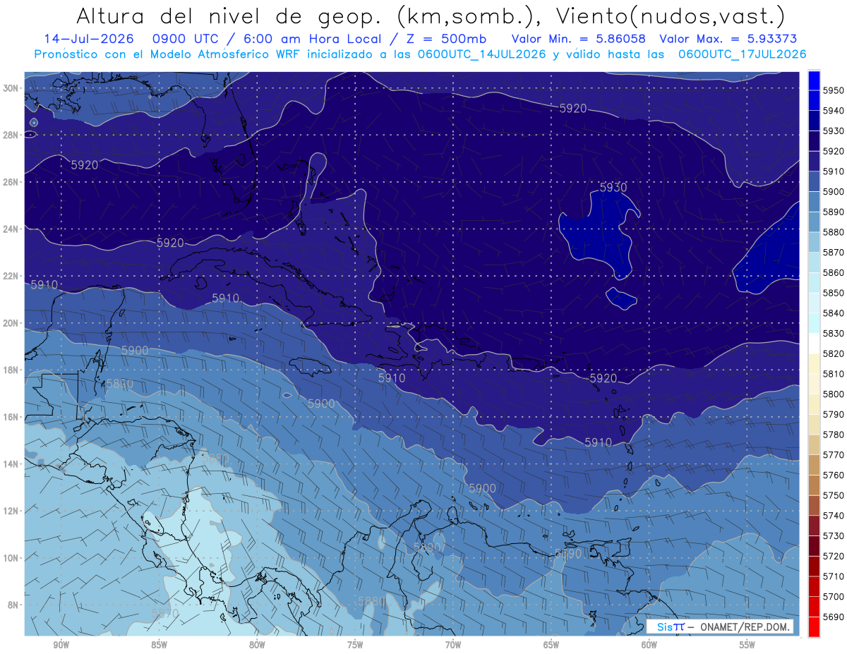The height and width of the screenshot is (654, 847).
Task: Click the '20N' latitude axis label
Action: point(11,322)
